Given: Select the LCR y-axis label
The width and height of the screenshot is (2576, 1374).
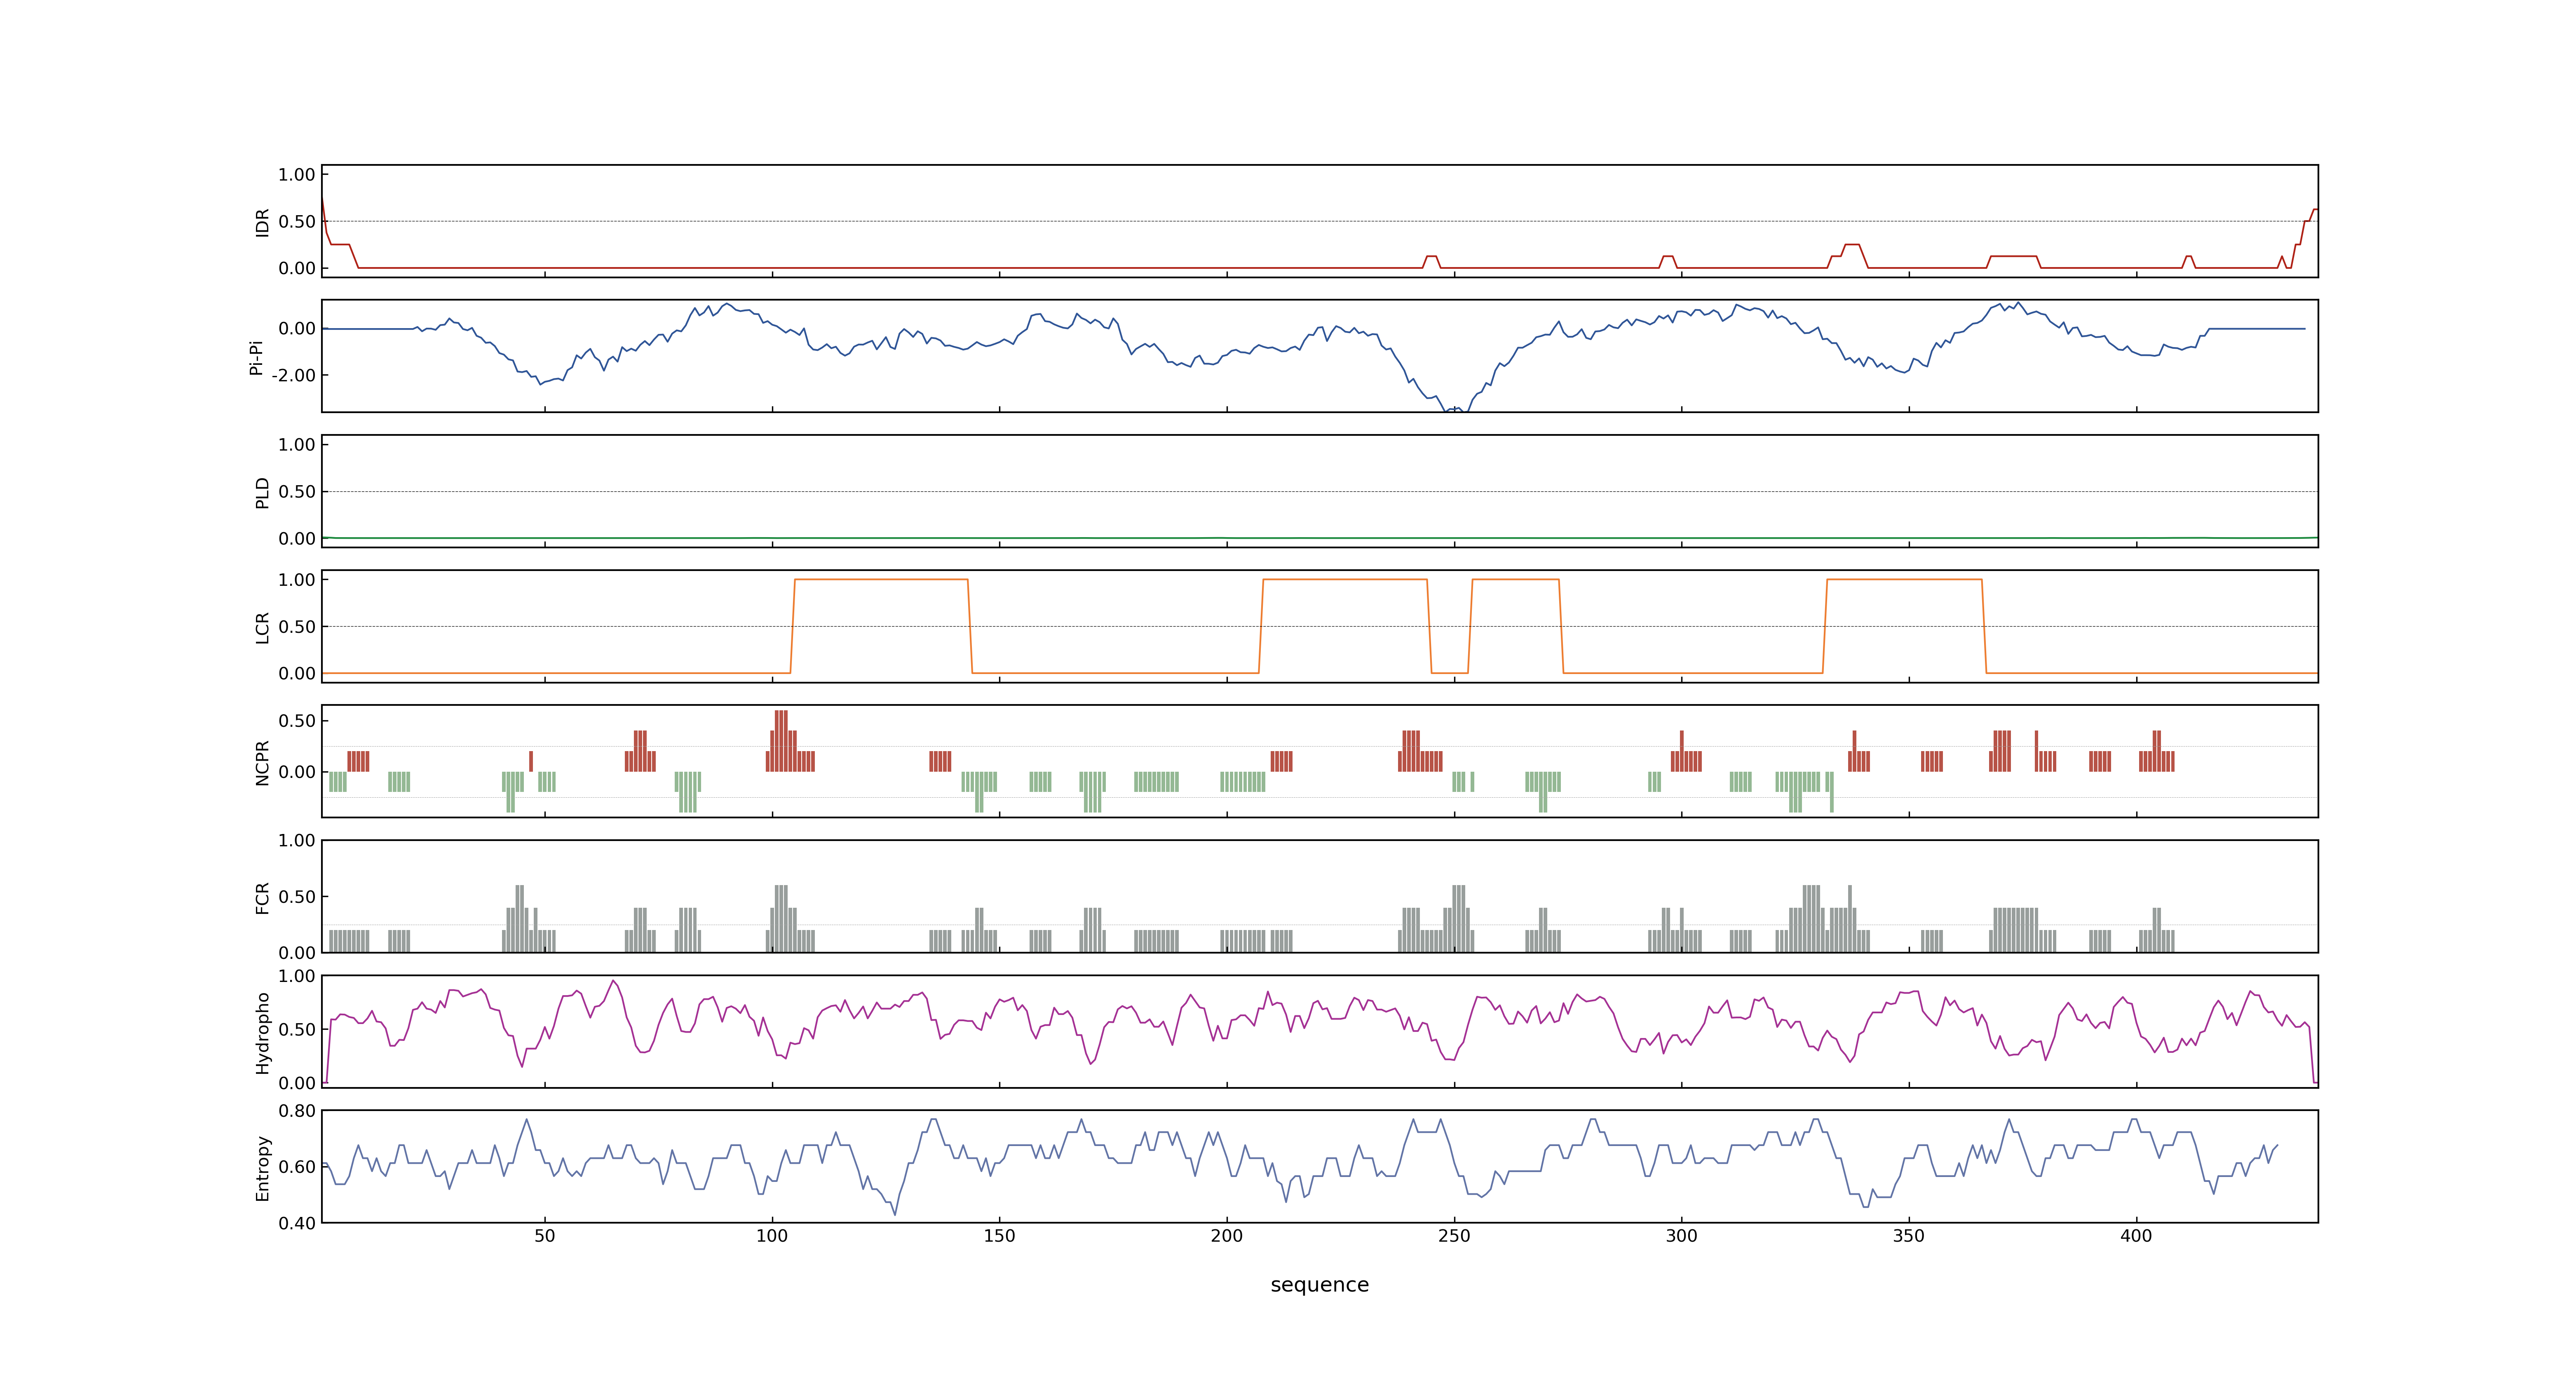Looking at the screenshot, I should (262, 627).
